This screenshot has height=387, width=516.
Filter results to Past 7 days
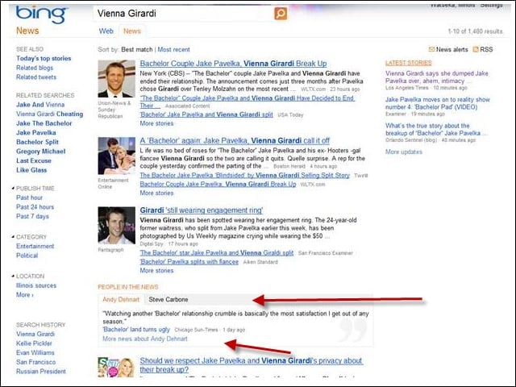point(32,216)
